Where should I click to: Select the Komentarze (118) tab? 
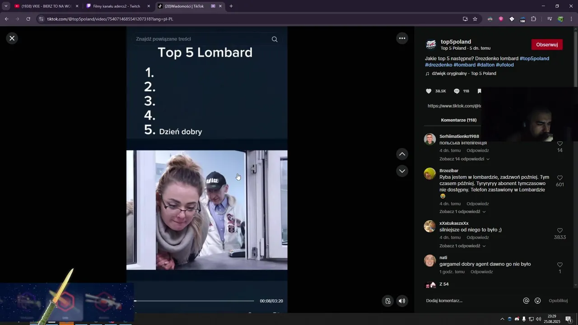[458, 120]
